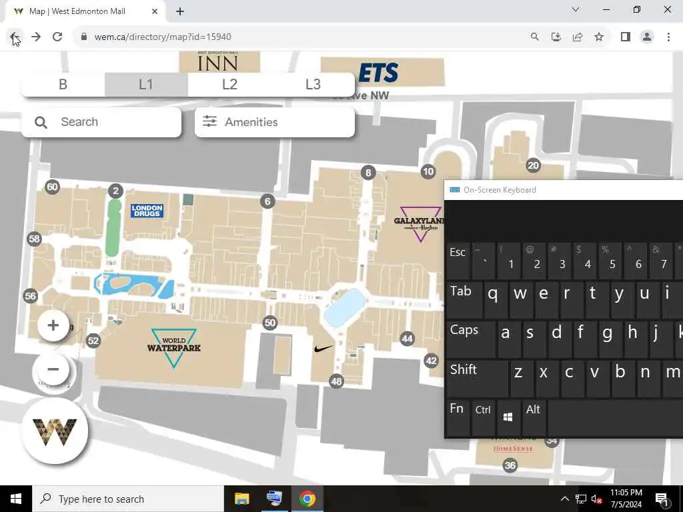683x512 pixels.
Task: Click entrance marker 8
Action: click(x=368, y=173)
